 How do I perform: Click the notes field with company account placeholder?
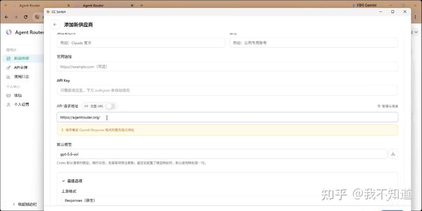click(x=314, y=43)
